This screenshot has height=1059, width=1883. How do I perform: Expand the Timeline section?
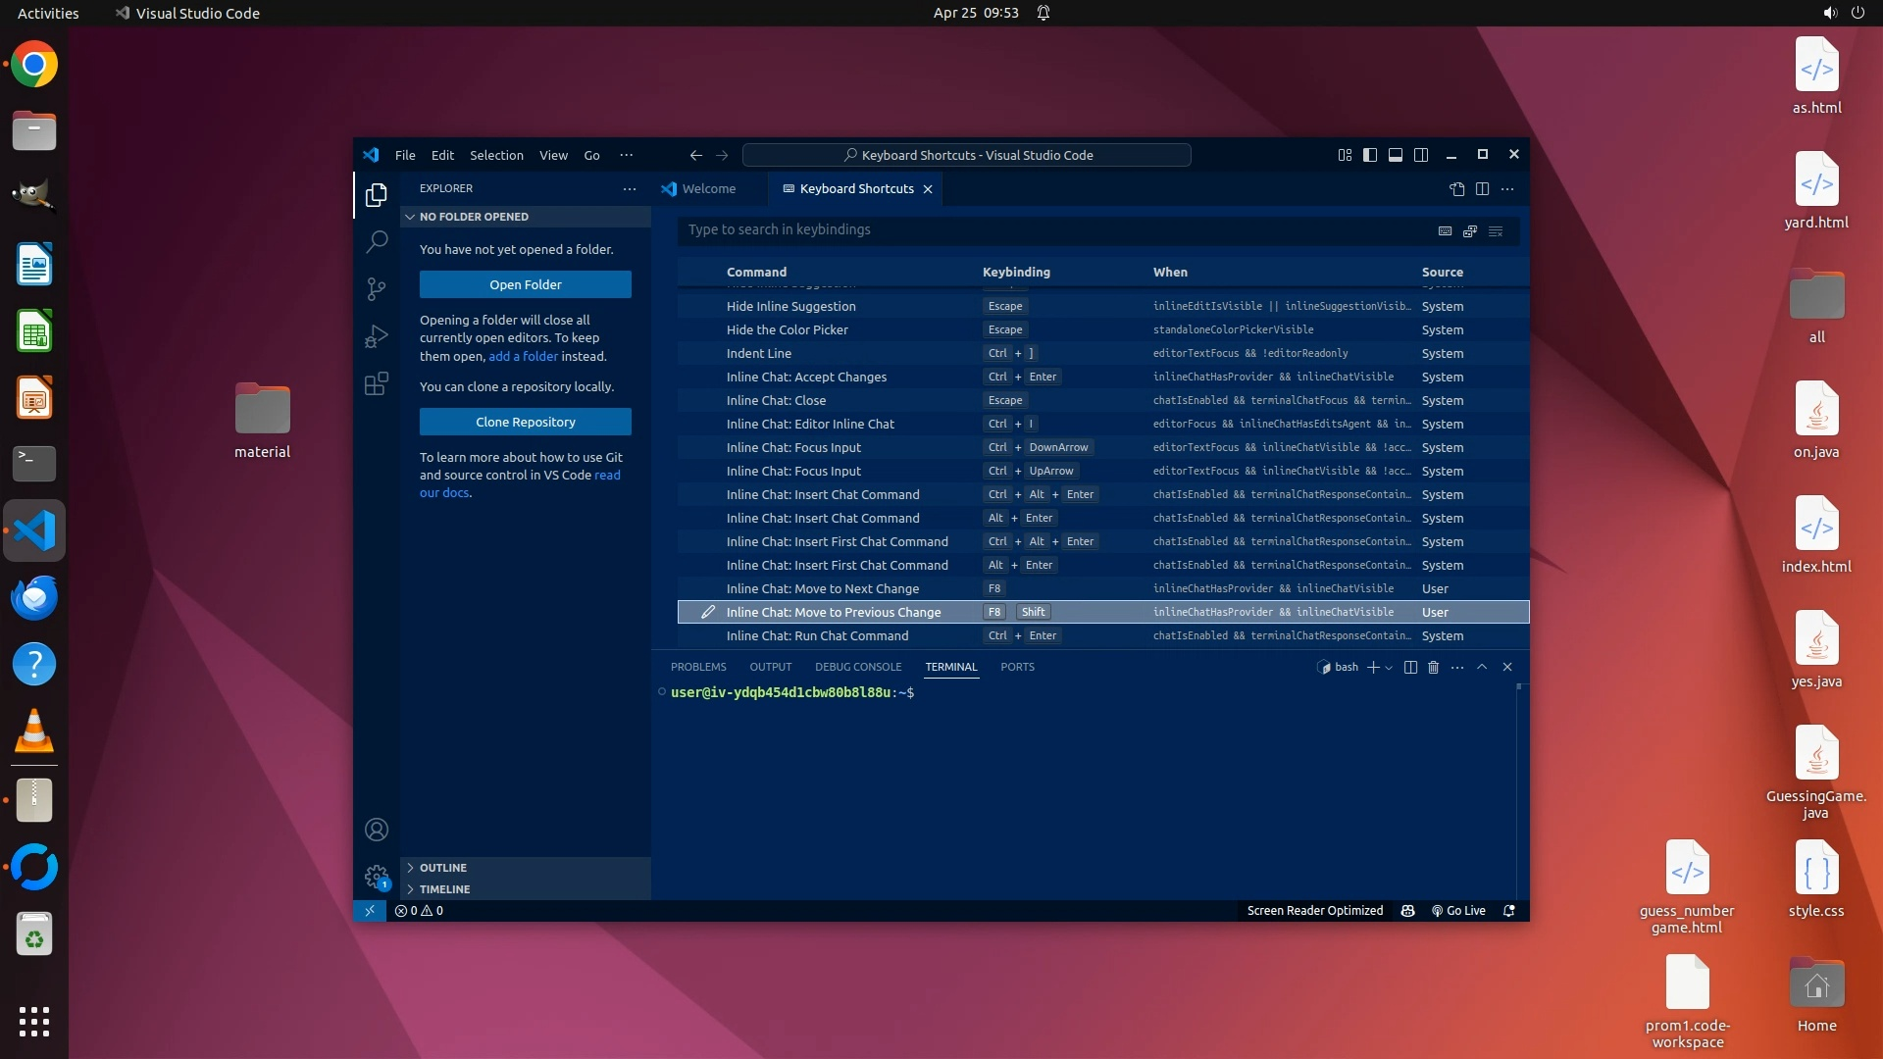444,889
